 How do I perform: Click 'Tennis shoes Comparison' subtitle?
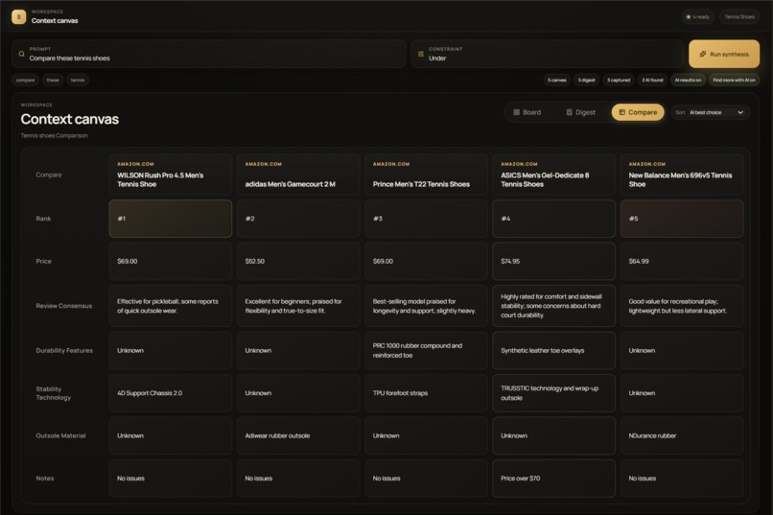tap(55, 135)
